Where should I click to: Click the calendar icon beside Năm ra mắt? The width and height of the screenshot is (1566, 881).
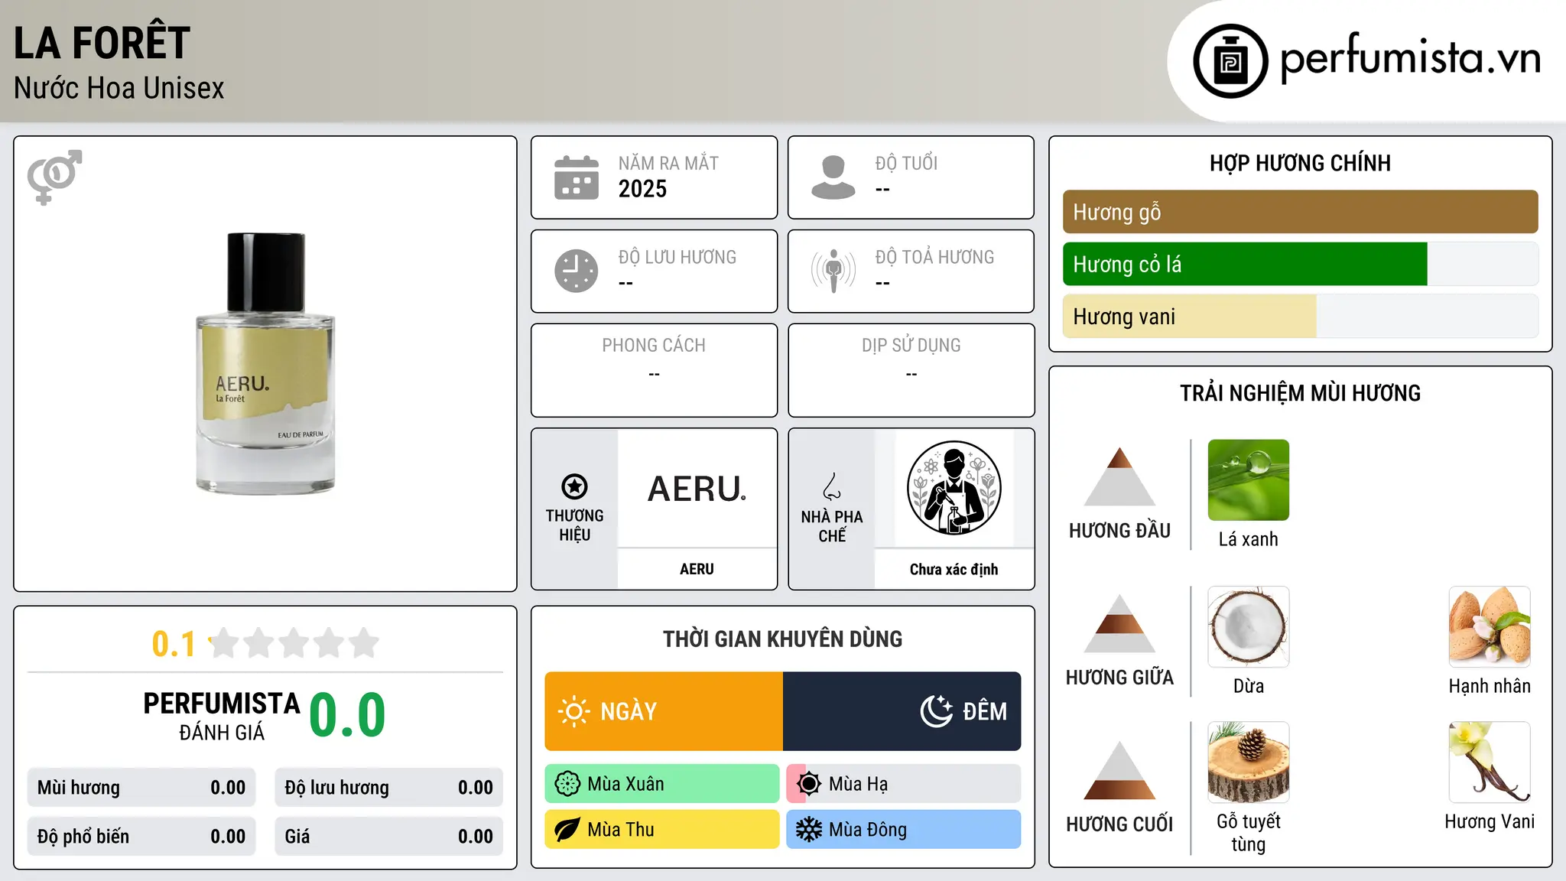pos(577,177)
